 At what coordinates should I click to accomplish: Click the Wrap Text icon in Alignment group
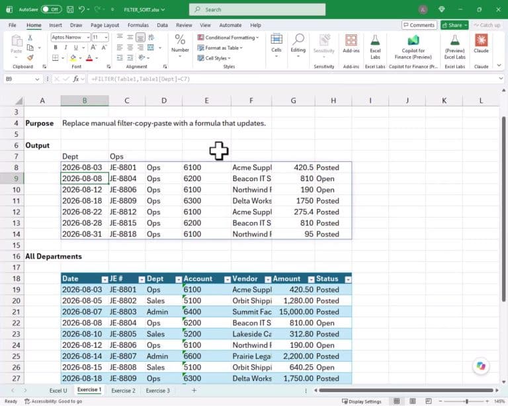(x=151, y=37)
